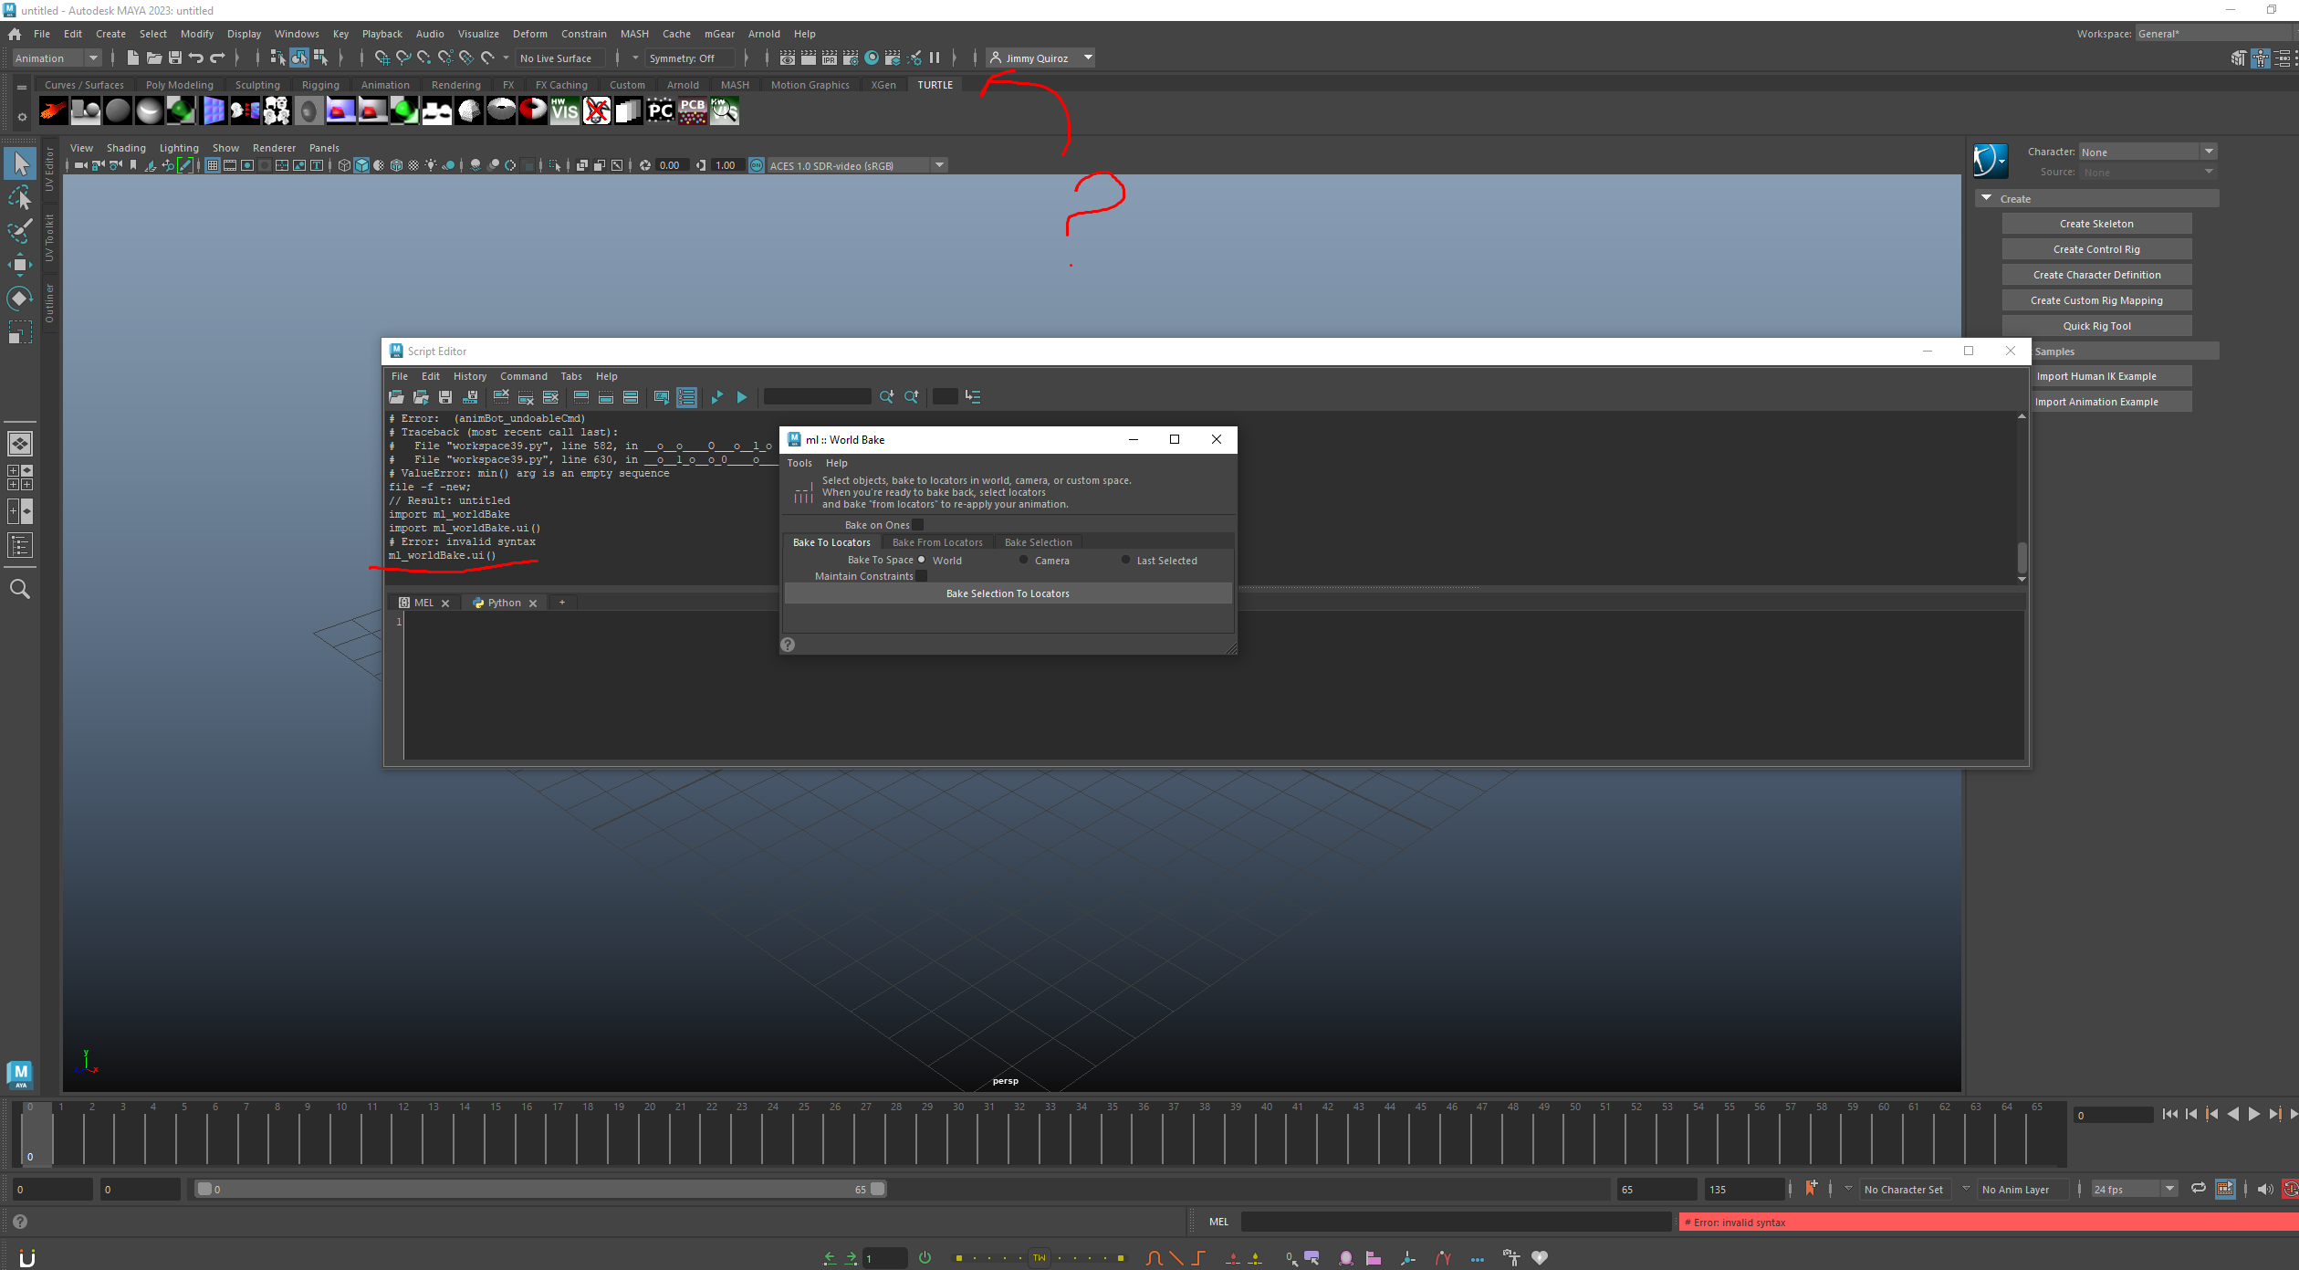Image resolution: width=2299 pixels, height=1270 pixels.
Task: Click the PCB shelf icon
Action: (x=692, y=111)
